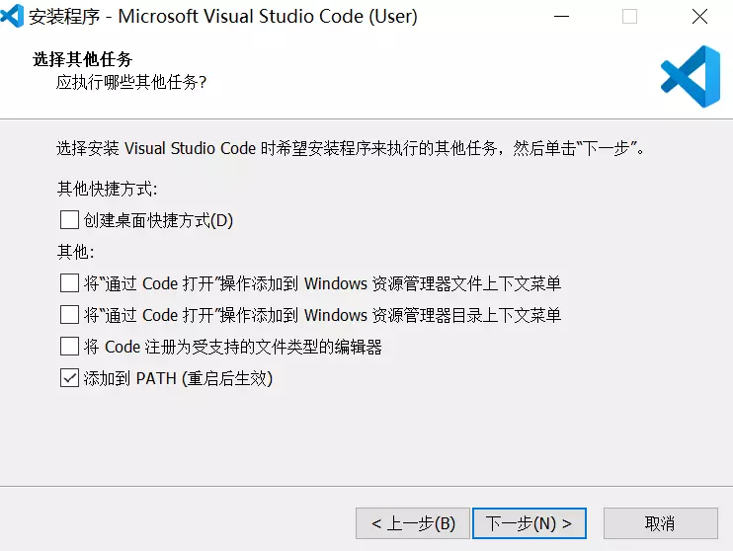Click the instruction sentence starting with 选择安装
Image resolution: width=733 pixels, height=551 pixels.
[x=352, y=149]
